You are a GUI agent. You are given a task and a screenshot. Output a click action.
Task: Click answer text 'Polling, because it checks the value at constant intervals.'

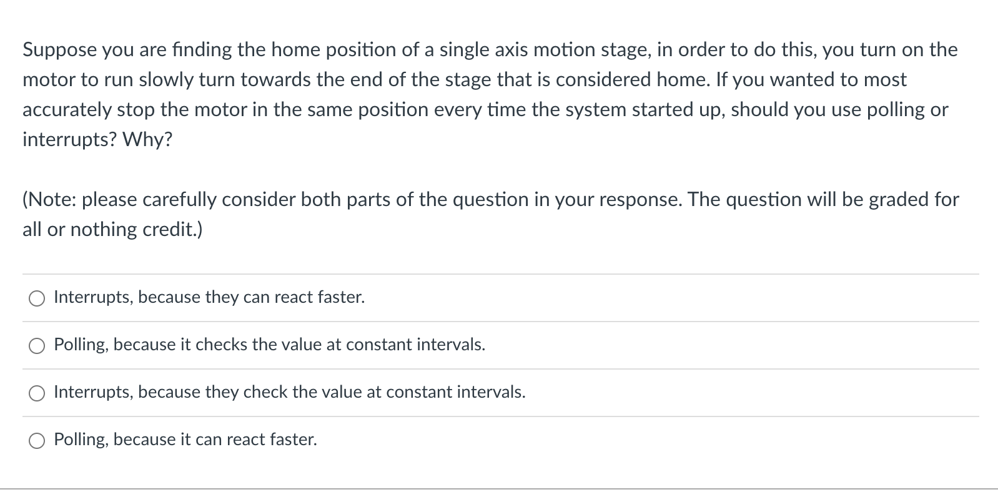pos(270,345)
